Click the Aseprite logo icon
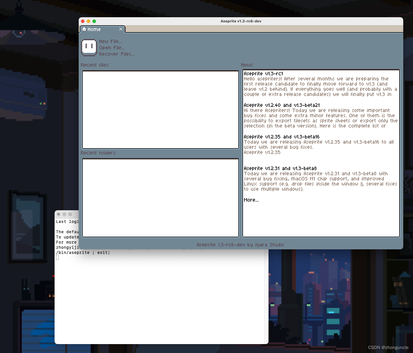The width and height of the screenshot is (413, 353). [x=89, y=47]
